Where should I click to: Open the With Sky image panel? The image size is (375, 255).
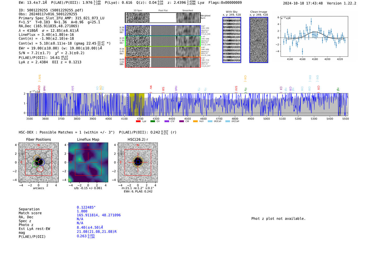click(x=232, y=40)
